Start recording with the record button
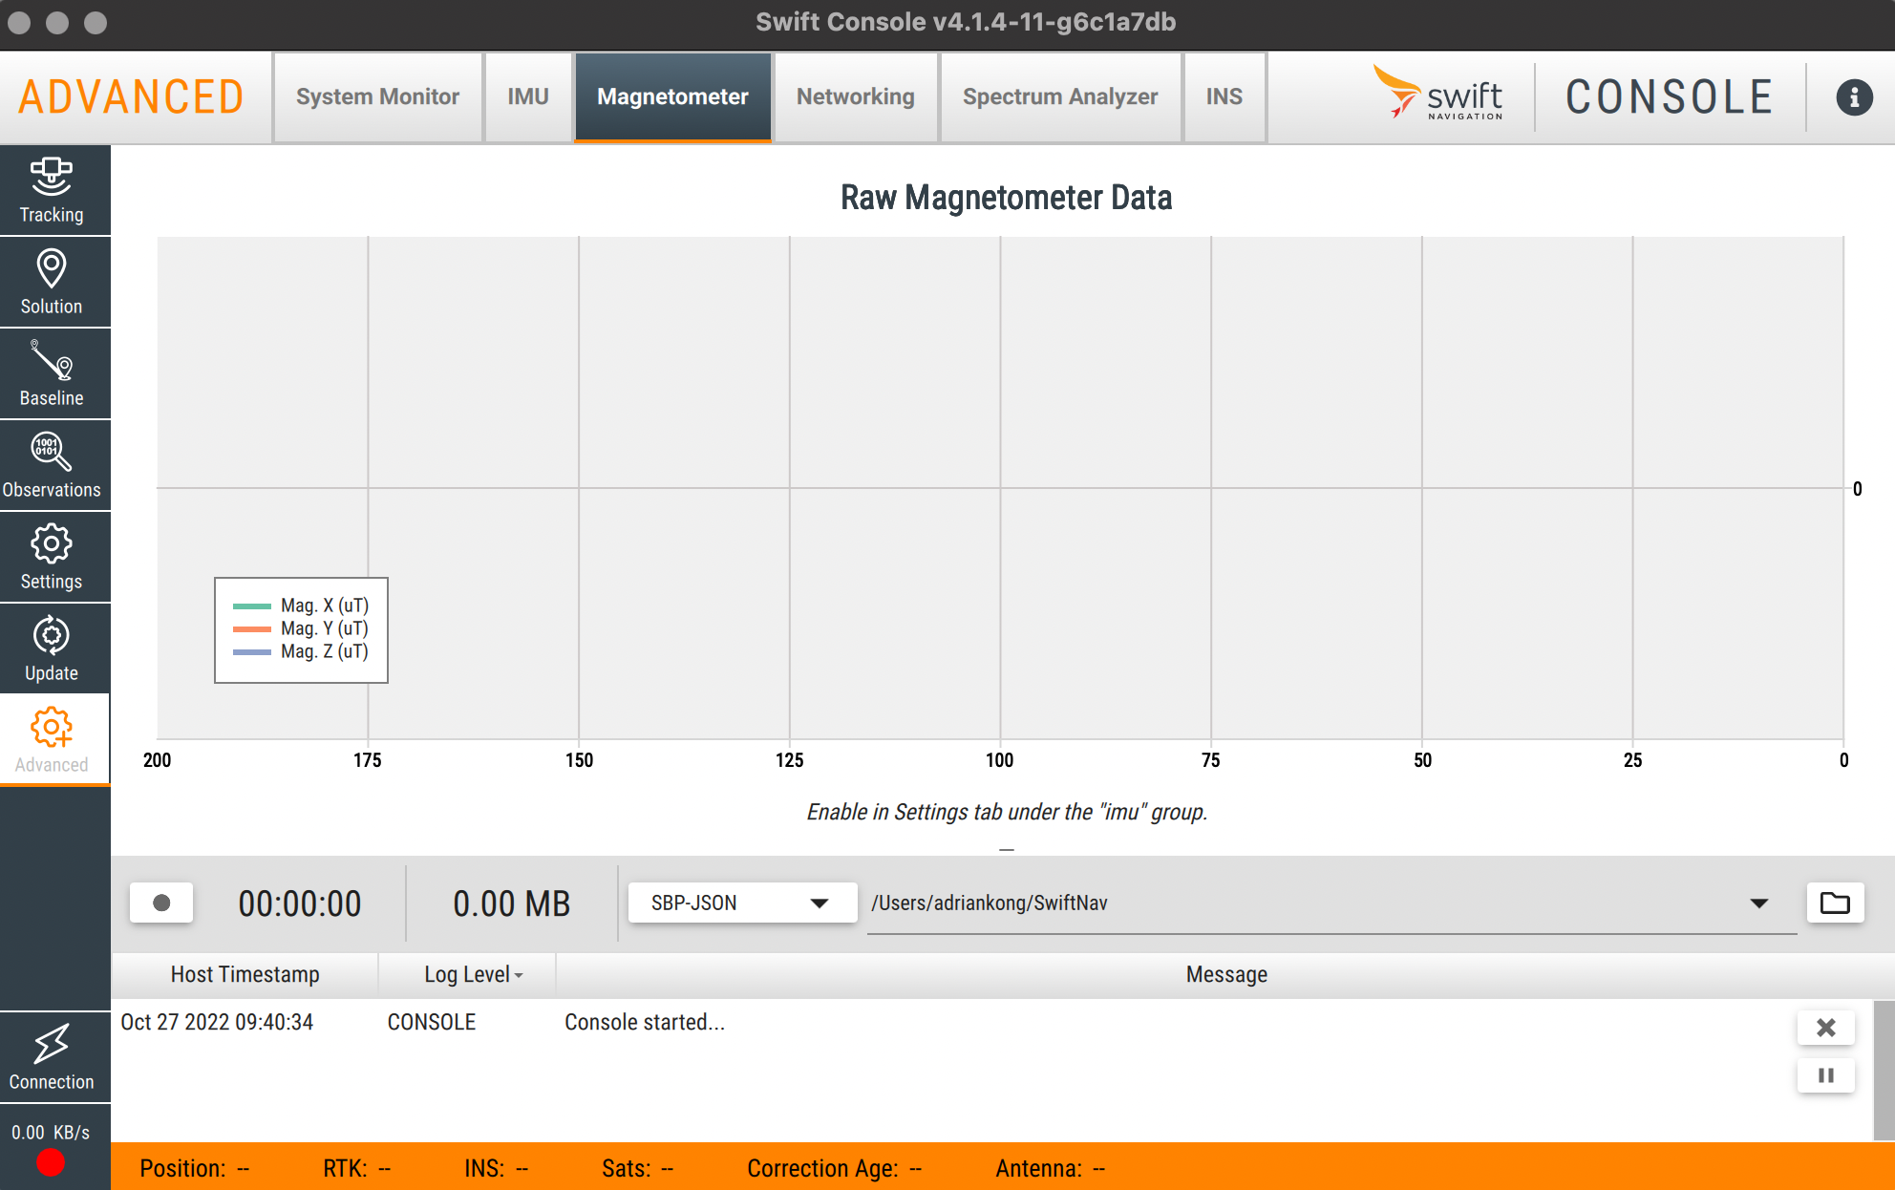Screen dimensions: 1895x1190 point(161,903)
